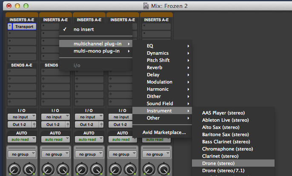Open second track's Out 1-2 output selector

(x=53, y=125)
